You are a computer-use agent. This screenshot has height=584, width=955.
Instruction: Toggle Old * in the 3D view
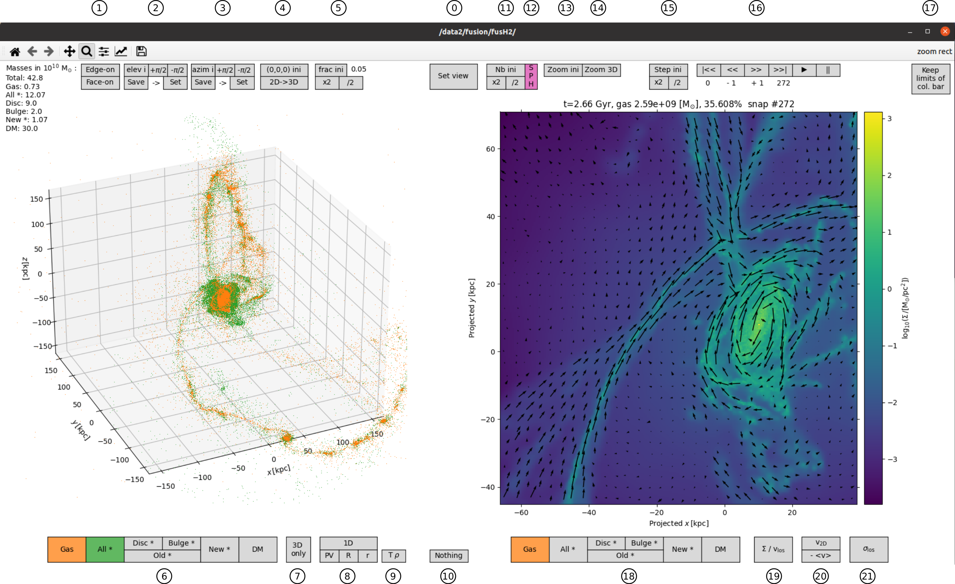[163, 556]
